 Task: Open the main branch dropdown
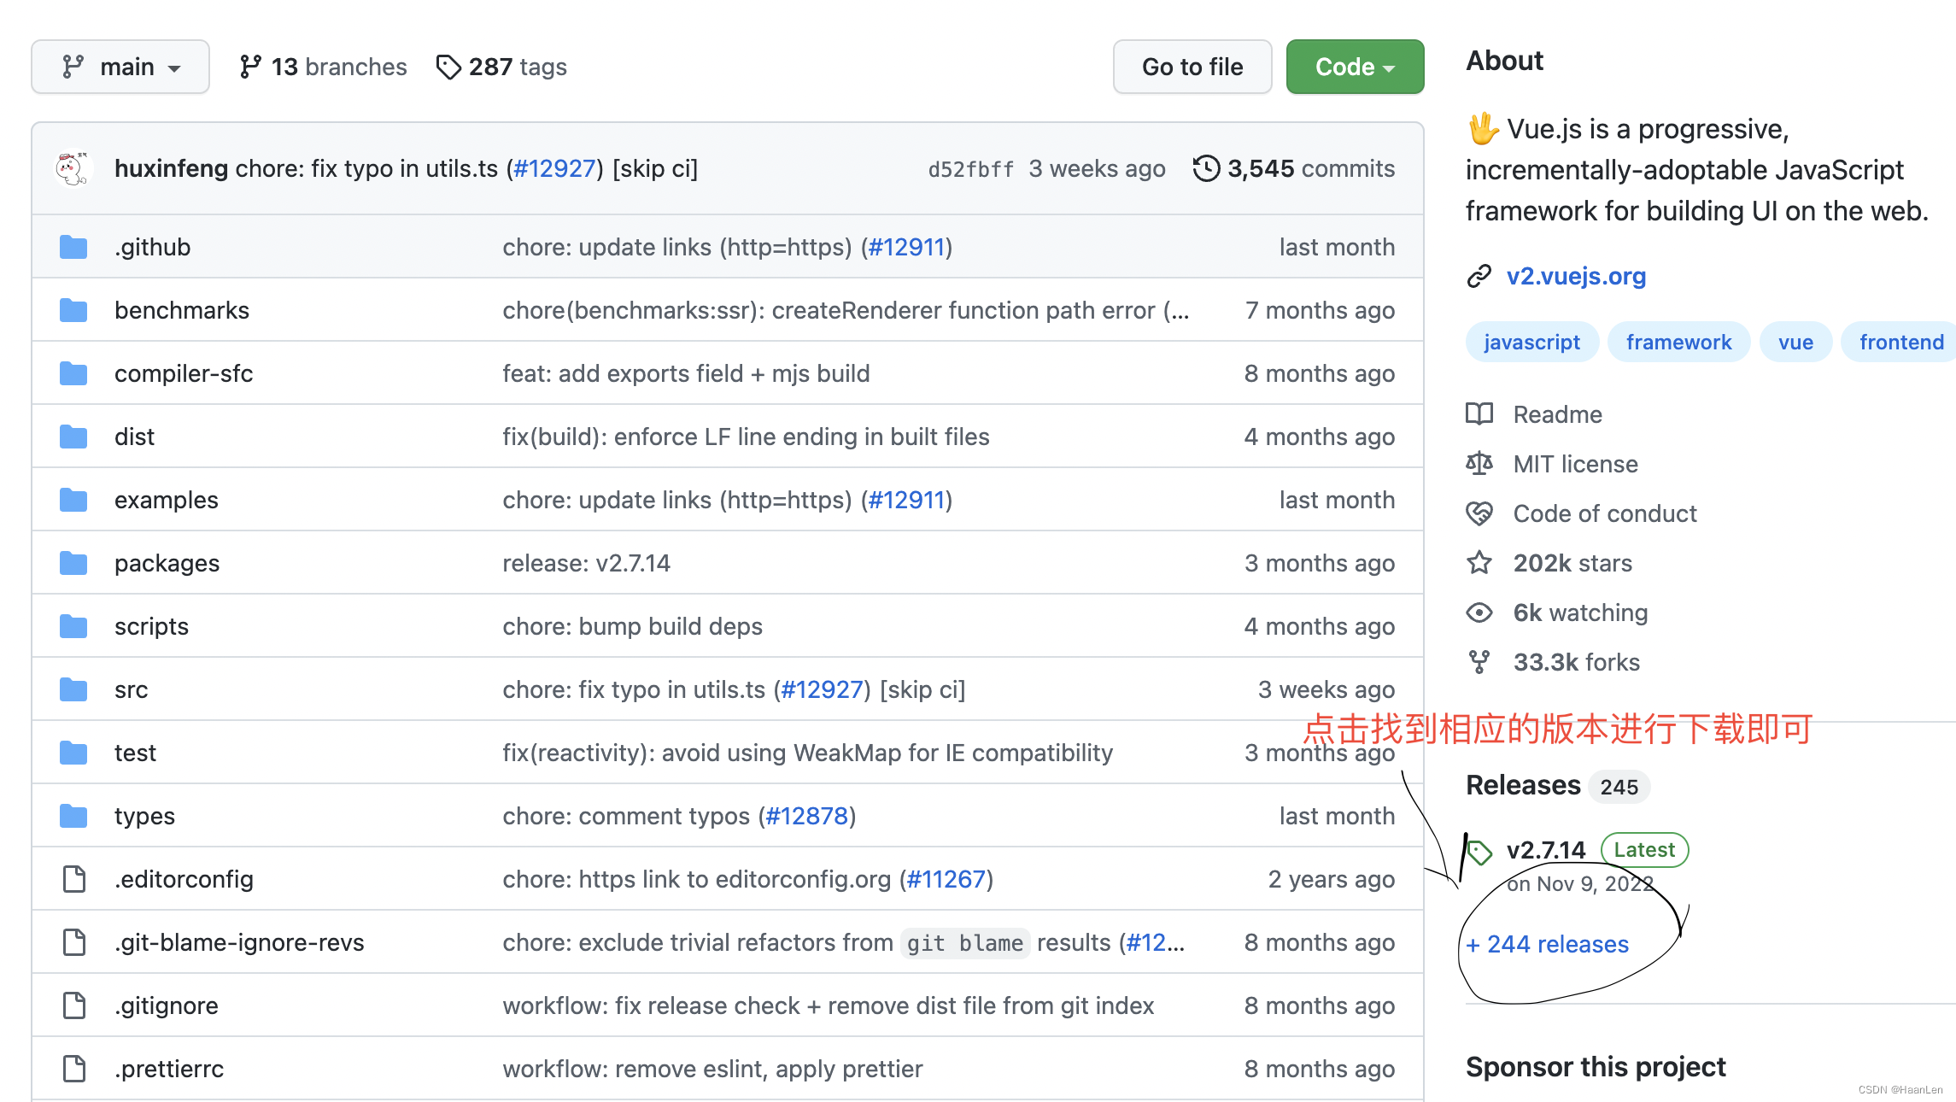(120, 67)
